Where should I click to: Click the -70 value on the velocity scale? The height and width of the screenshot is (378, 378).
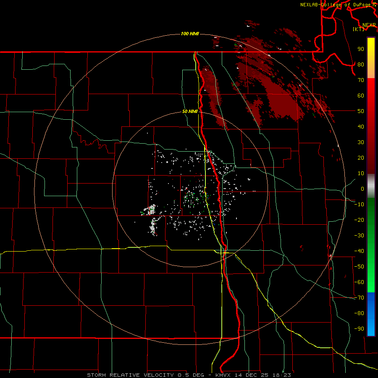click(x=359, y=298)
